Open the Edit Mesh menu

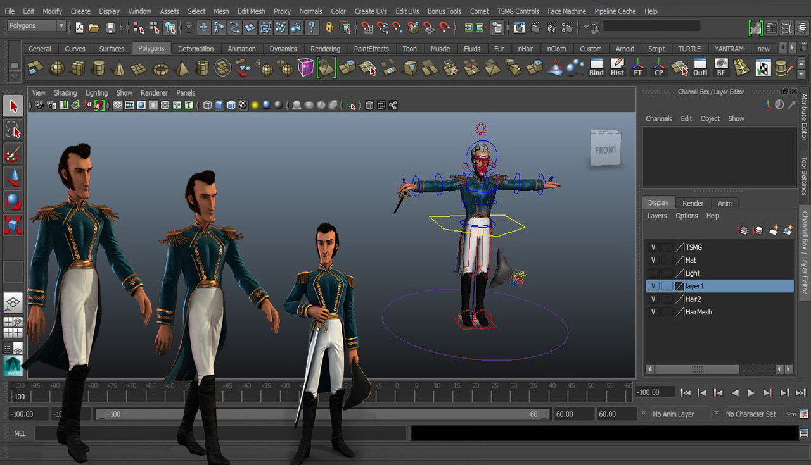(x=251, y=11)
